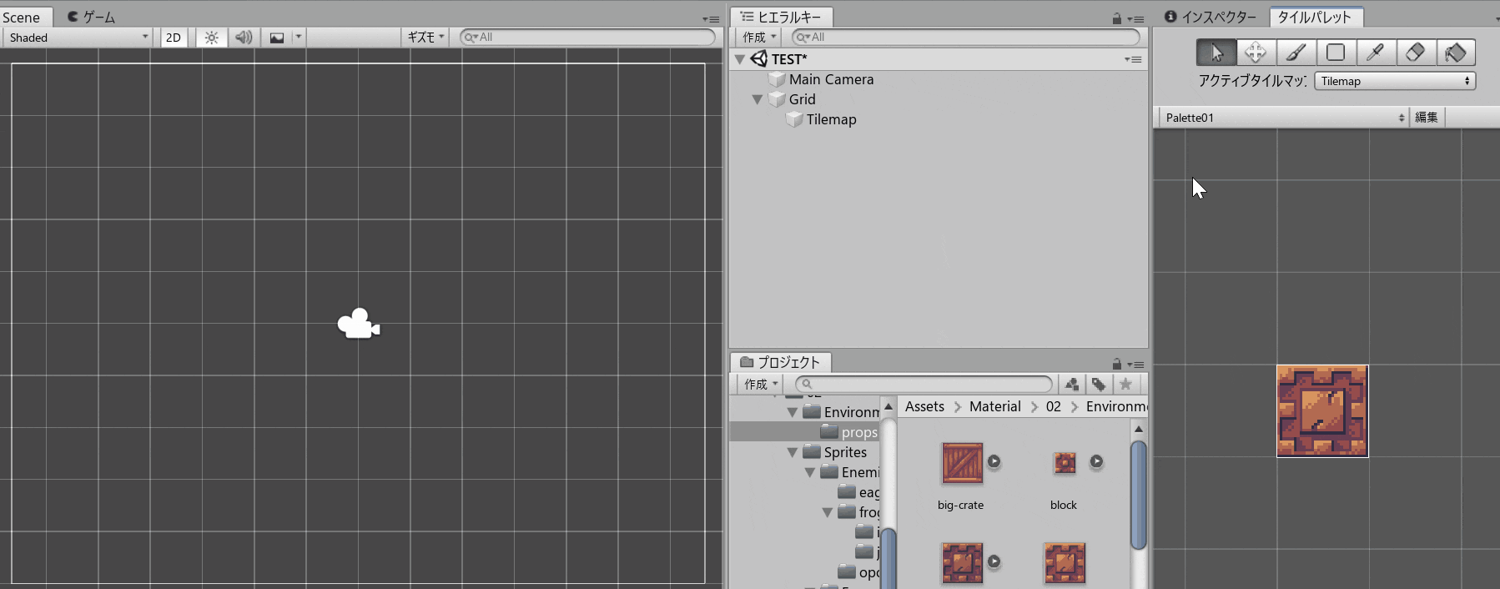This screenshot has width=1500, height=589.
Task: Open the ヒエラルキー tab
Action: [x=781, y=18]
